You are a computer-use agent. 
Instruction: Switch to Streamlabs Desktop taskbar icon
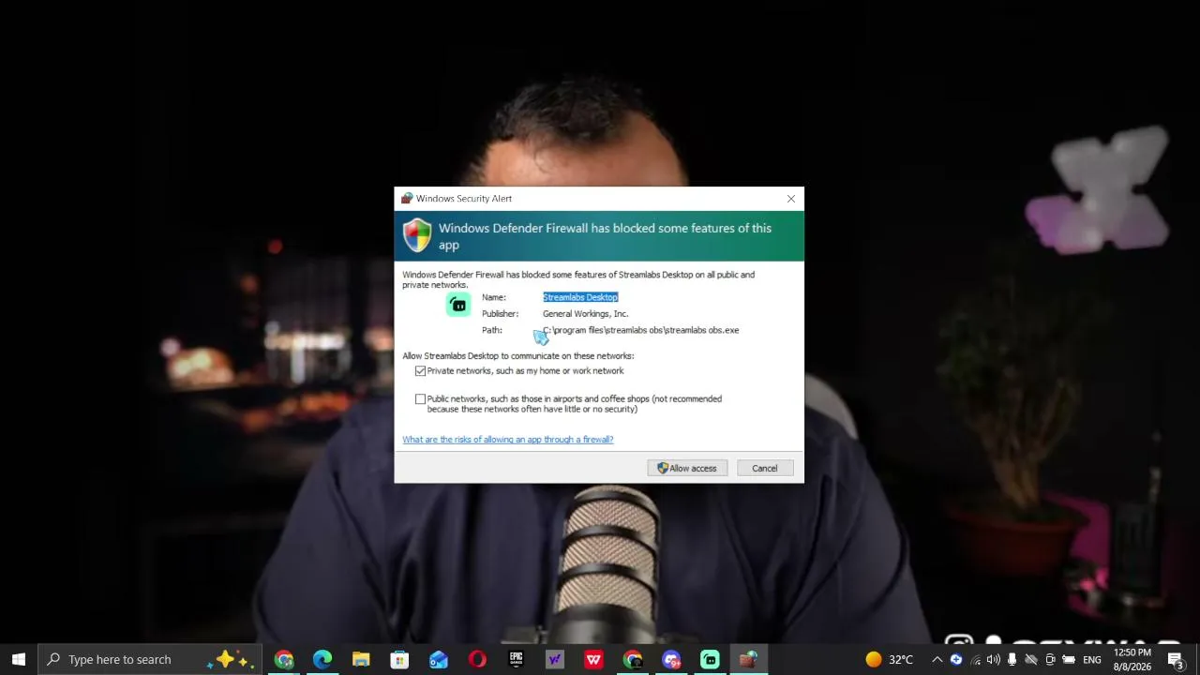pos(710,660)
